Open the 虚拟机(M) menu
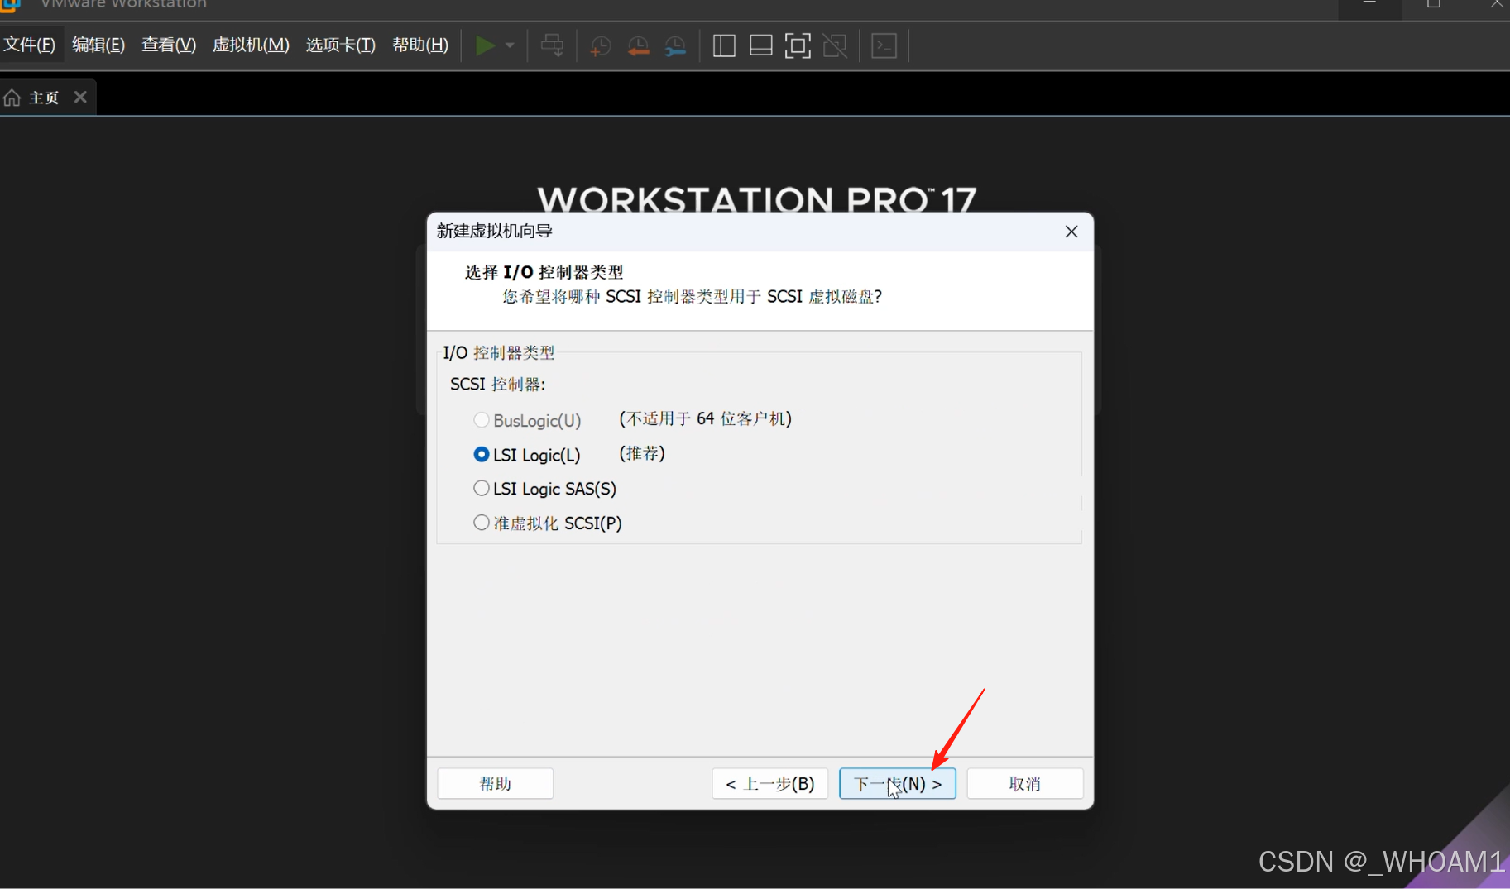 [x=251, y=45]
